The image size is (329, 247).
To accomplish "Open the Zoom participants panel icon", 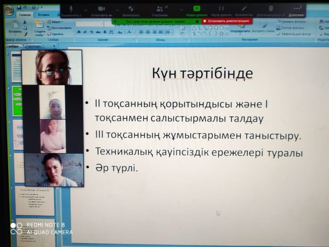I will [160, 9].
